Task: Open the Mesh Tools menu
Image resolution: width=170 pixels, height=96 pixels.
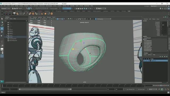Action: [x=42, y=6]
